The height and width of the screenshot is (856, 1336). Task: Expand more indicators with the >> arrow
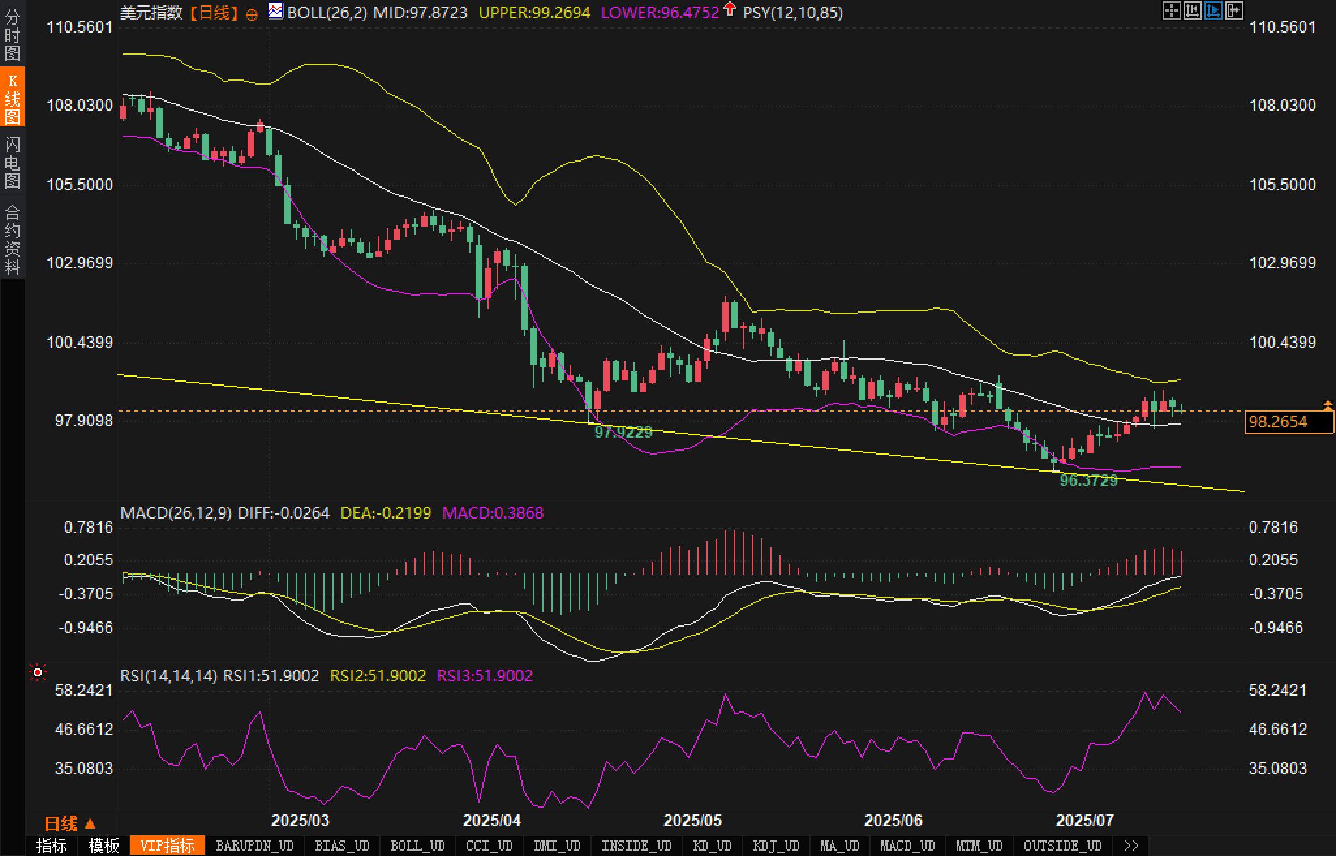[x=1131, y=846]
